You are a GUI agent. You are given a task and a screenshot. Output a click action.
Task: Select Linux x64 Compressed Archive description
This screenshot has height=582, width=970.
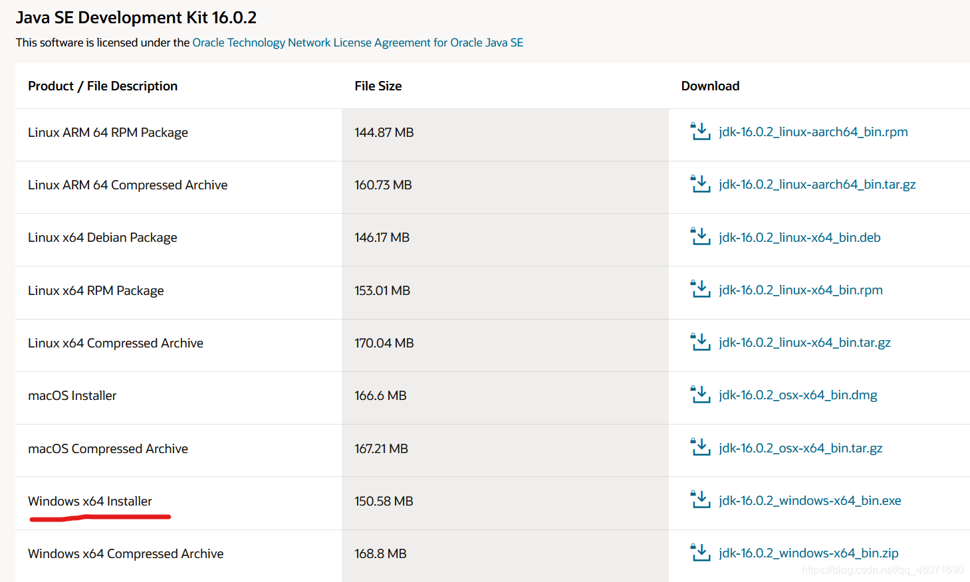[116, 343]
